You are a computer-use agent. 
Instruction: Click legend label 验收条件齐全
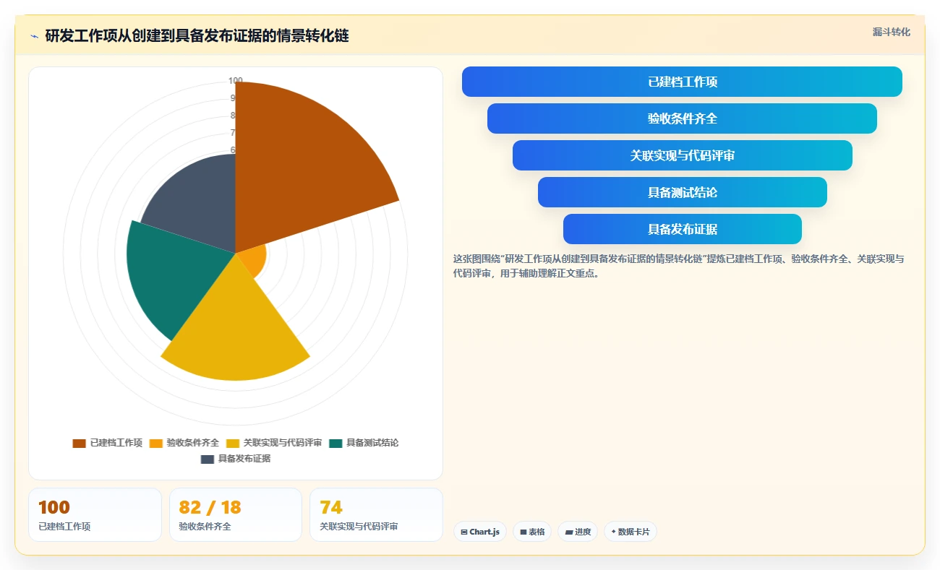pos(192,443)
